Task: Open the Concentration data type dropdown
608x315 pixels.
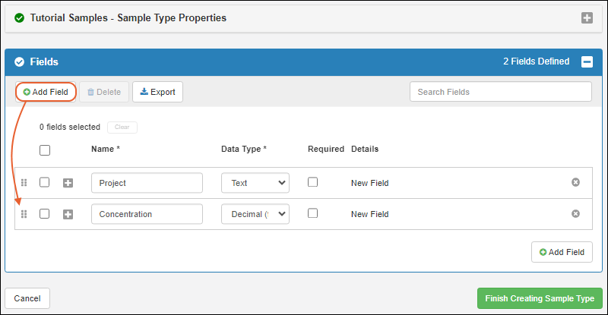Action: tap(255, 214)
